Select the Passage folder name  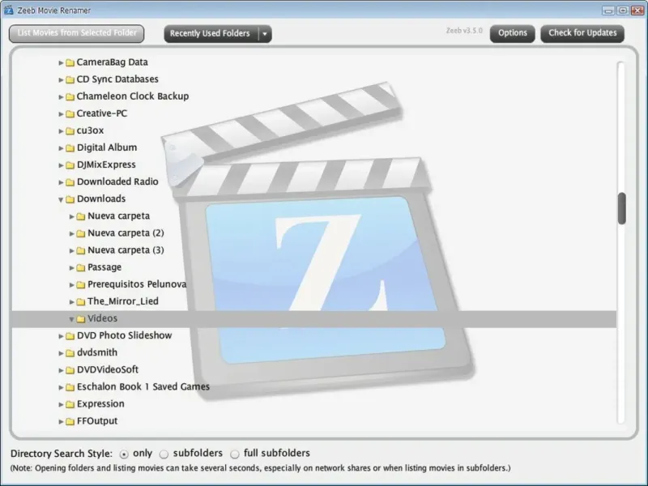click(104, 267)
